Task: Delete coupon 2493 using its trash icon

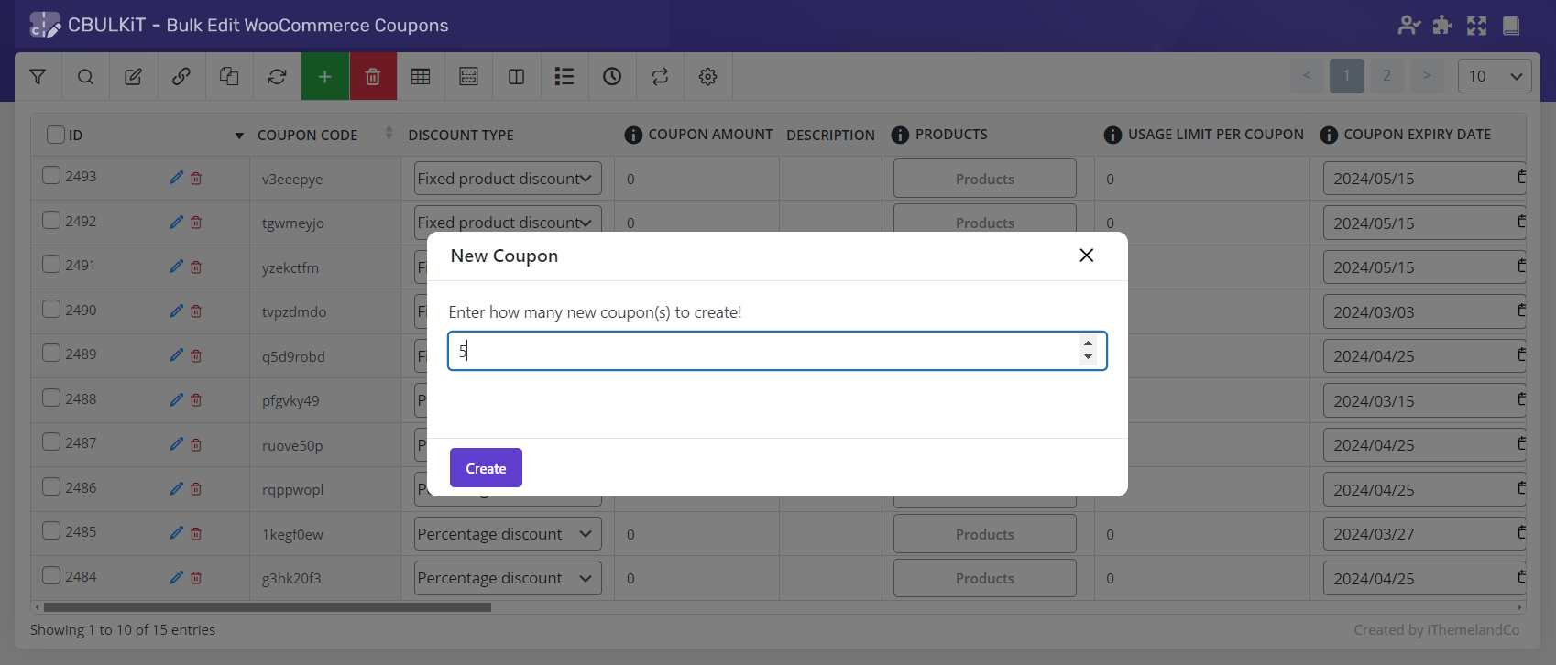Action: [196, 179]
